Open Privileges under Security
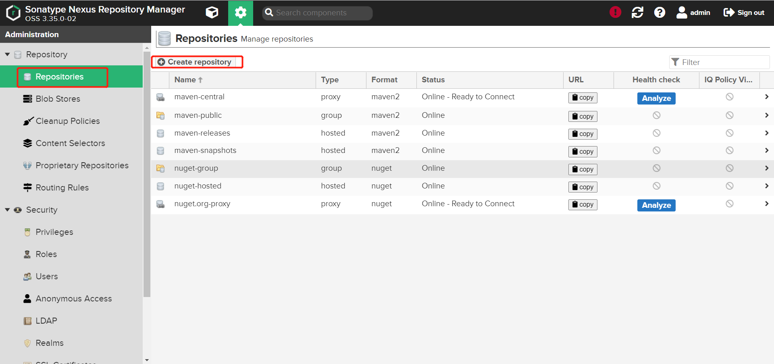 [71, 232]
